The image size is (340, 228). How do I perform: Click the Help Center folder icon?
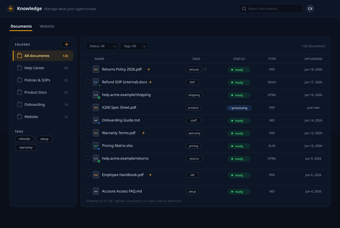pyautogui.click(x=20, y=68)
